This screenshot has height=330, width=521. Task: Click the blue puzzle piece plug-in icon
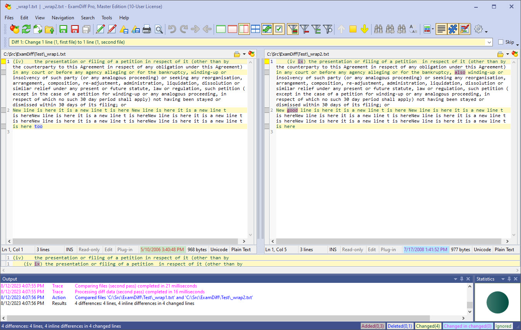[453, 29]
